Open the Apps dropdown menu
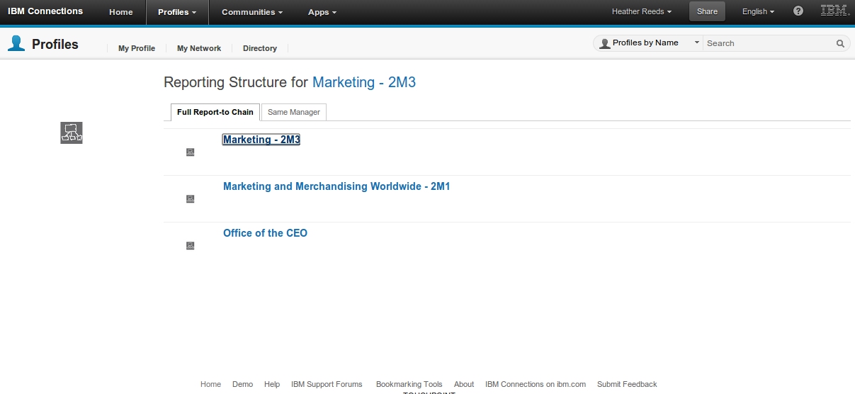The width and height of the screenshot is (855, 394). tap(322, 12)
